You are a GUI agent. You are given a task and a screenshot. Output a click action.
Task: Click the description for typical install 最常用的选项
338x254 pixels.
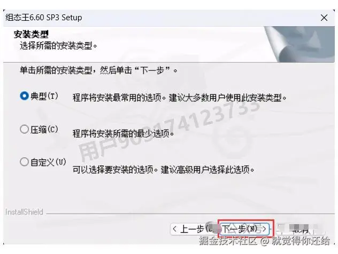(x=180, y=98)
